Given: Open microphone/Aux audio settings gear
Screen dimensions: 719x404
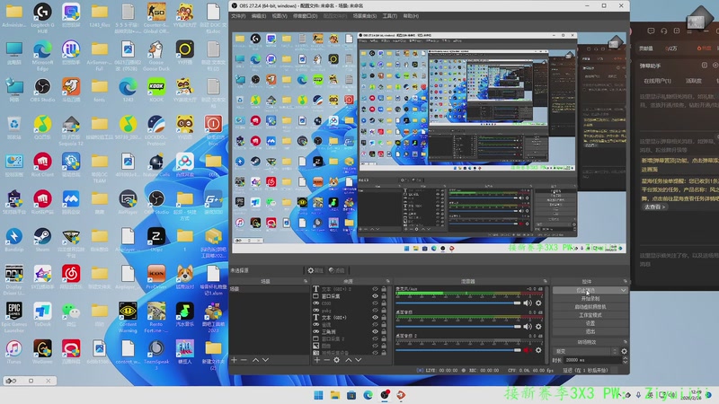Looking at the screenshot, I should 538,303.
